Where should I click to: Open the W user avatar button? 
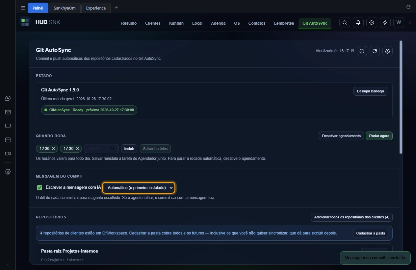point(399,22)
